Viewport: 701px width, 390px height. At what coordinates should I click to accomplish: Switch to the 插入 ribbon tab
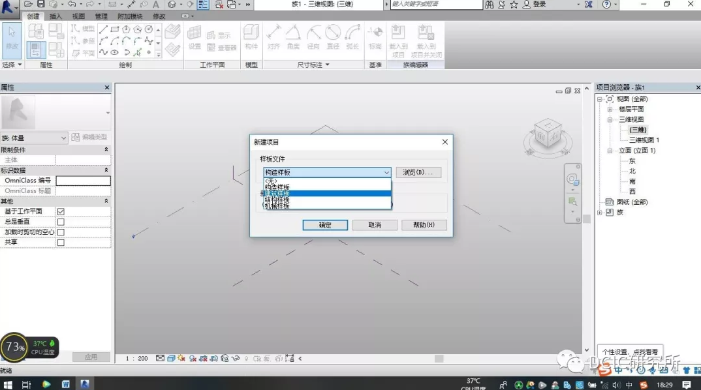point(56,16)
